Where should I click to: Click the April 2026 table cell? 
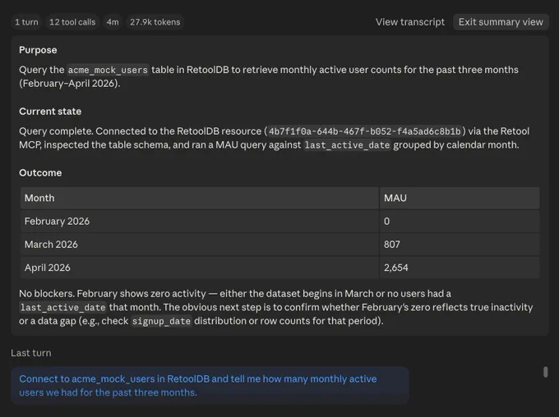point(199,268)
